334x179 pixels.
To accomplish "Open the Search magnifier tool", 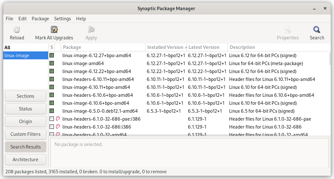I will click(x=317, y=30).
